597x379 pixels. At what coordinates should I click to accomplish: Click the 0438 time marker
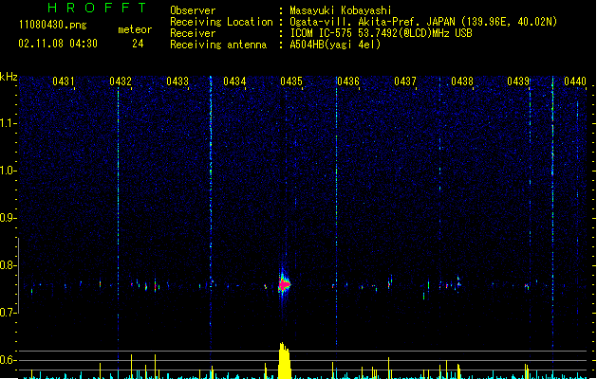(462, 81)
